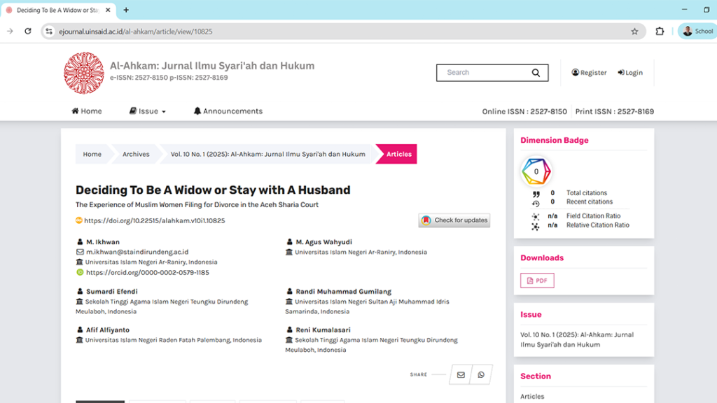Image resolution: width=717 pixels, height=403 pixels.
Task: Bookmark this page with star icon
Action: [x=634, y=31]
